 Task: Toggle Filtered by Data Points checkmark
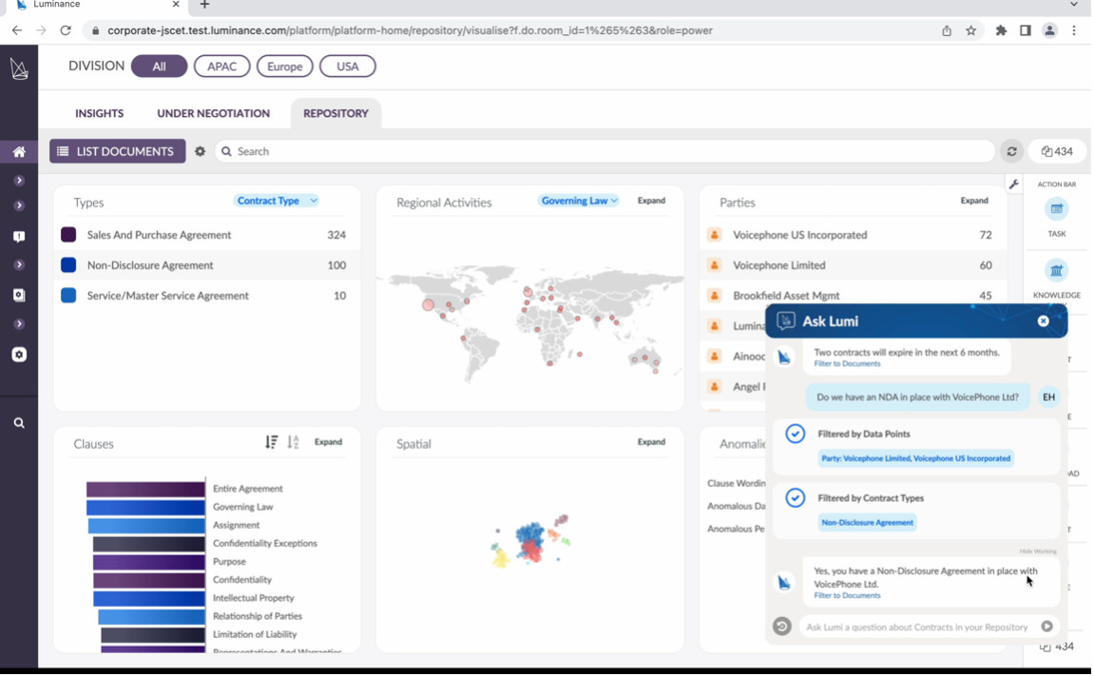pos(795,434)
